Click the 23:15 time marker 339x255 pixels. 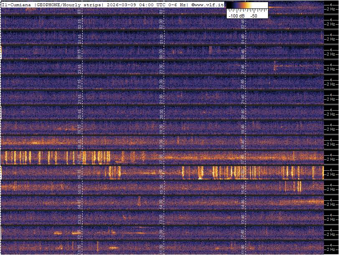click(79, 68)
